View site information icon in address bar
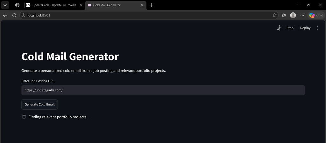 24,15
